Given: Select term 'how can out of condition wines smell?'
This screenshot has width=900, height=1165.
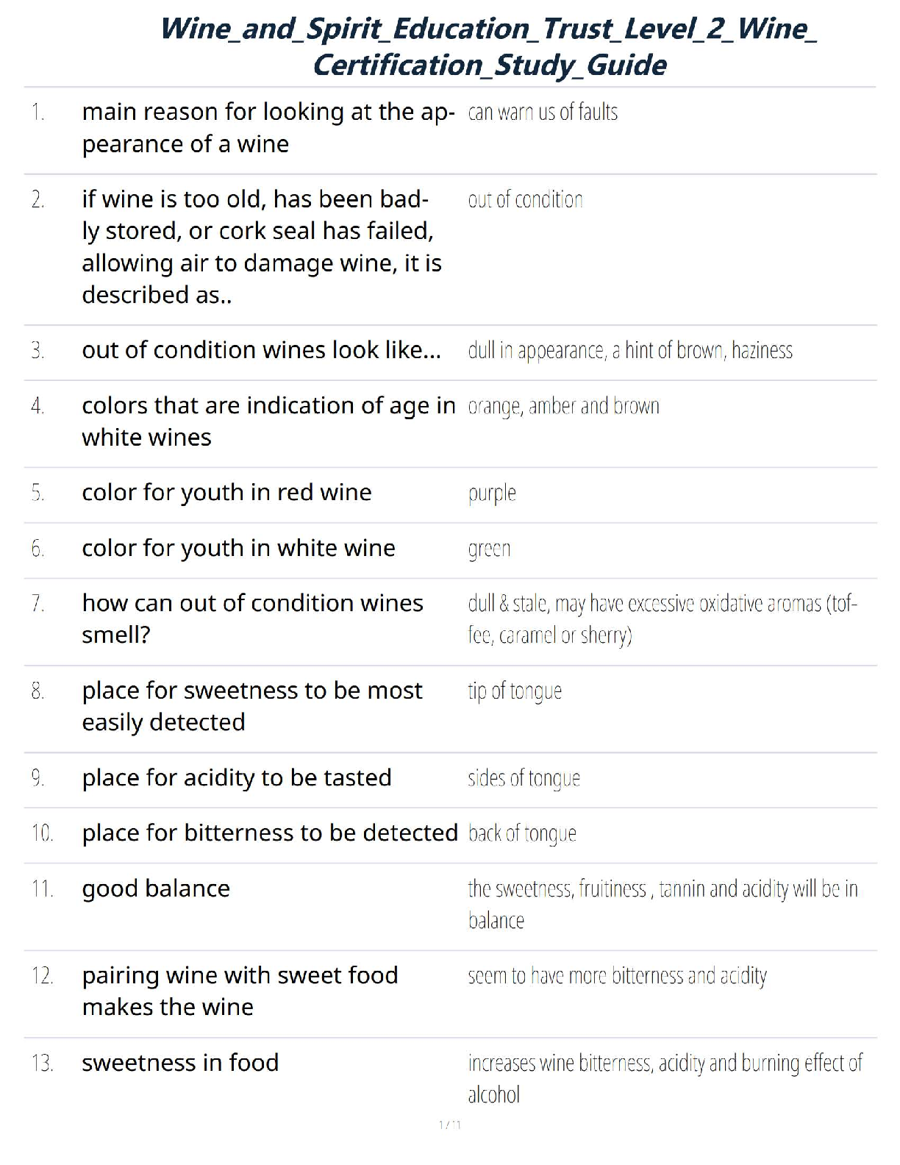Looking at the screenshot, I should (x=252, y=619).
